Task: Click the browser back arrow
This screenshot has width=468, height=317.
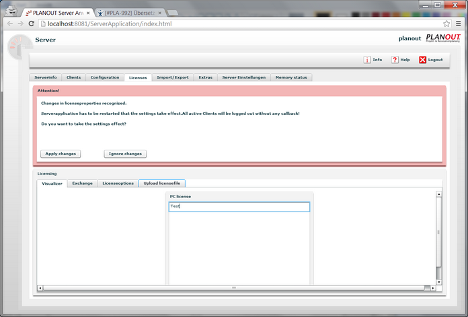Action: pyautogui.click(x=10, y=24)
